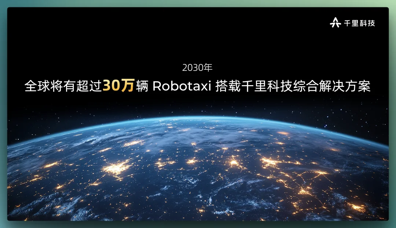
Task: Click the 千里科技 brand name beside logo
Action: 359,23
